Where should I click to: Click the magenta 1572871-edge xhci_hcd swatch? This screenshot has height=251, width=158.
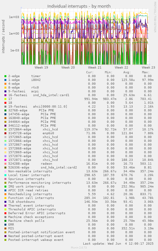pos(5,160)
